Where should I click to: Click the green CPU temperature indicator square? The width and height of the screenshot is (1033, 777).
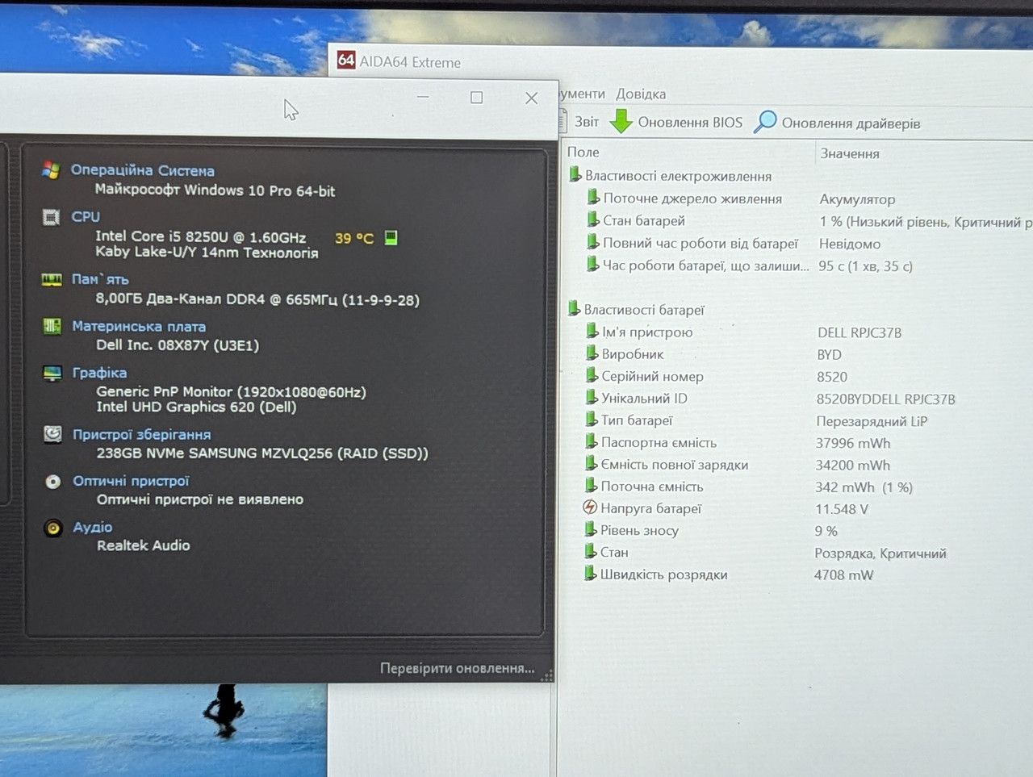point(391,237)
